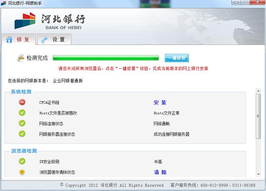Viewport: 266px width, 191px height.
Task: Click the 浏览器缓存清除状态 label
Action: click(x=57, y=172)
